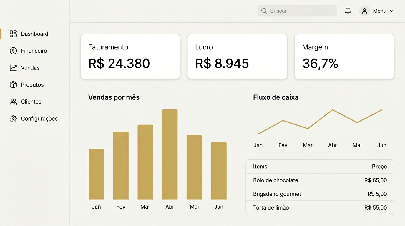Select the Bolo de chocolate table row

(320, 180)
